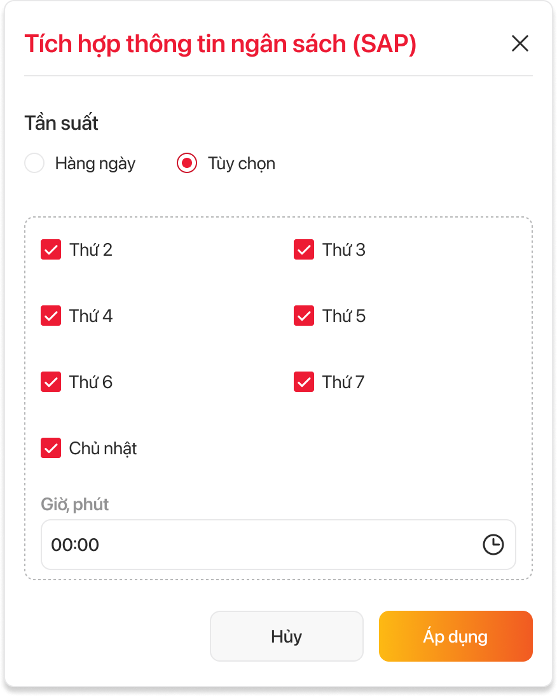Disable the Thứ 6 checkbox
This screenshot has width=557, height=696.
(51, 382)
